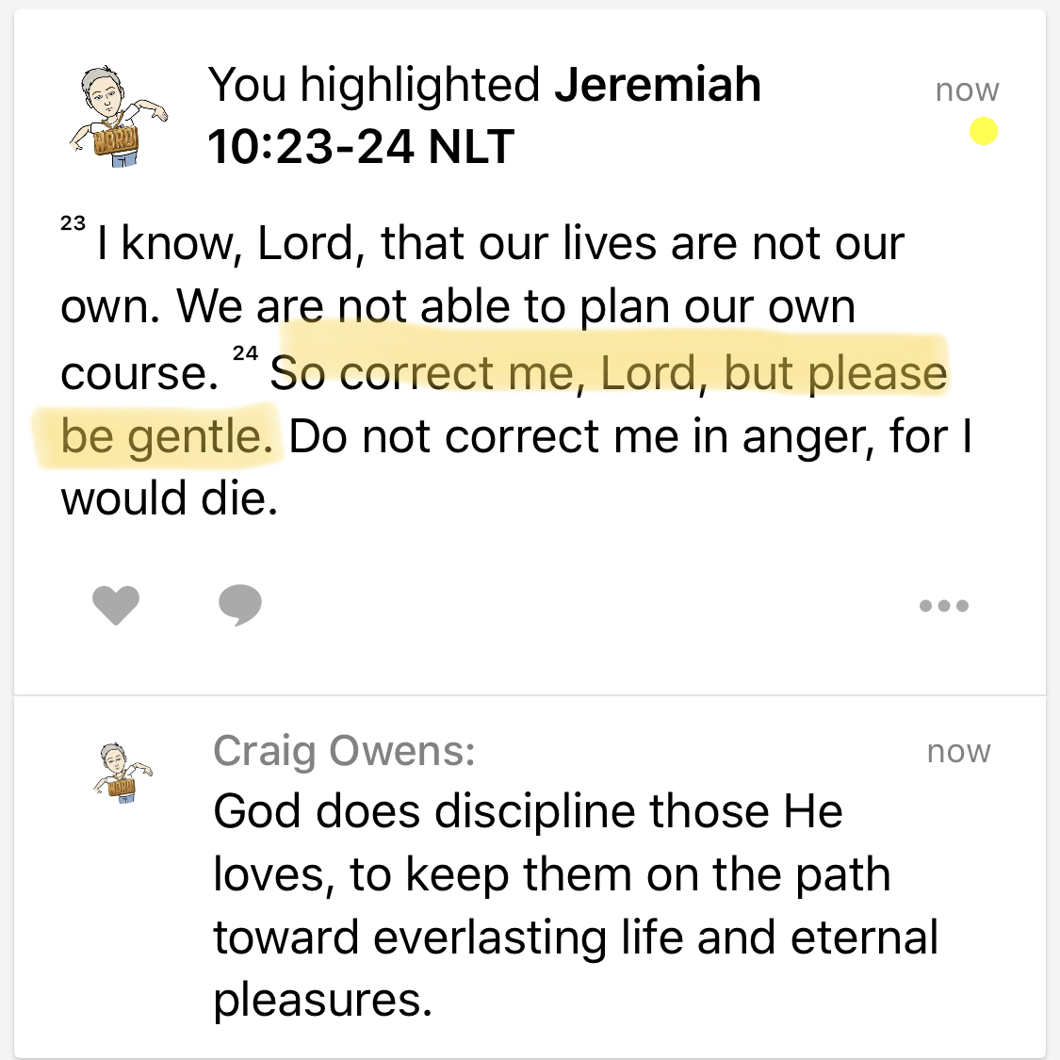Screen dimensions: 1060x1060
Task: Tap the speech bubble comment icon
Action: [240, 605]
